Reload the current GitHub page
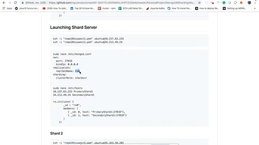Image resolution: width=259 pixels, height=145 pixels. (x=15, y=3)
